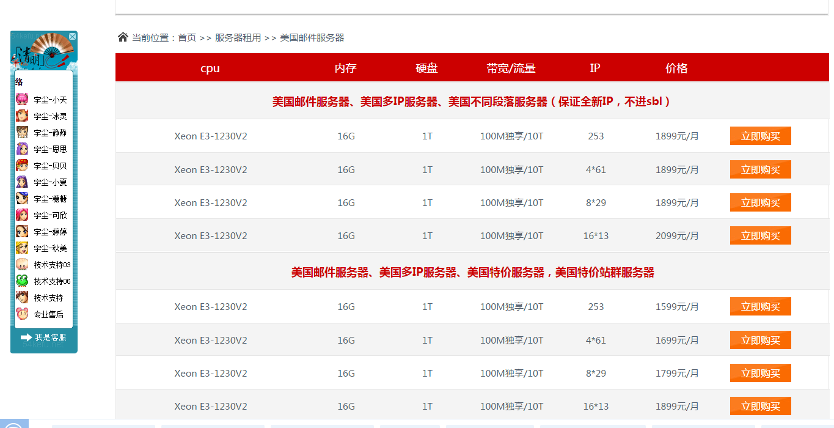
Task: Buy the 253 IP server at 1899元/月
Action: pyautogui.click(x=760, y=136)
